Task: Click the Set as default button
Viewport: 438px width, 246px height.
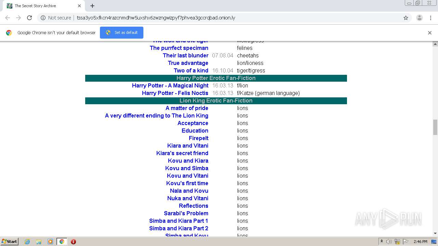Action: coord(121,32)
